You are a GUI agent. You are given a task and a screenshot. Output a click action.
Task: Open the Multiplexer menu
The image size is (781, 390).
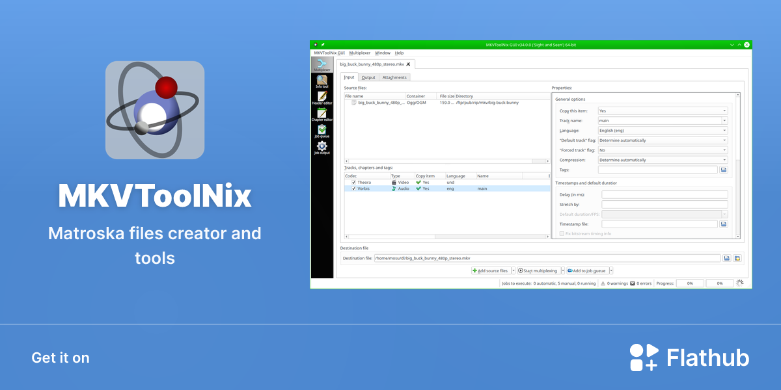pyautogui.click(x=360, y=53)
